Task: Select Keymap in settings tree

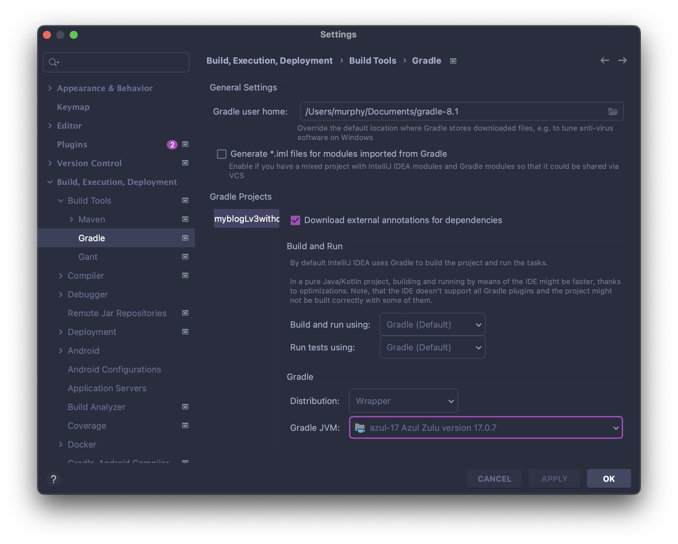Action: coord(73,107)
